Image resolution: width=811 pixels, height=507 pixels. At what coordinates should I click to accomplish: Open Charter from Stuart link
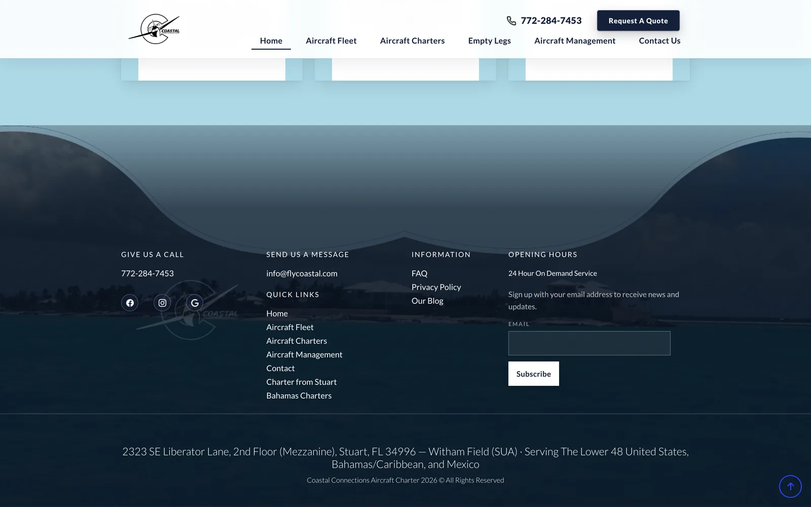(x=302, y=382)
